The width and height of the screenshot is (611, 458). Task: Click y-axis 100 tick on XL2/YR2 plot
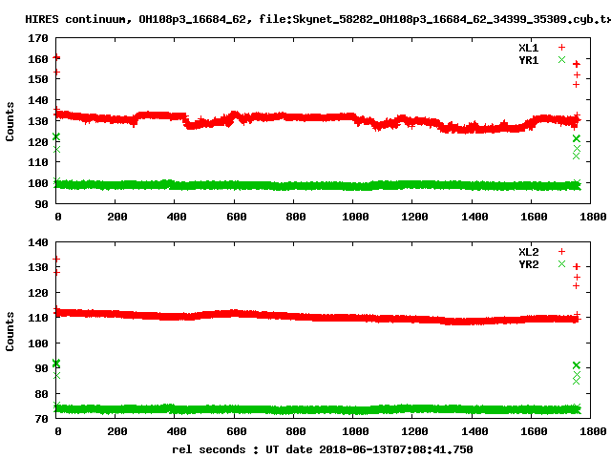click(38, 343)
